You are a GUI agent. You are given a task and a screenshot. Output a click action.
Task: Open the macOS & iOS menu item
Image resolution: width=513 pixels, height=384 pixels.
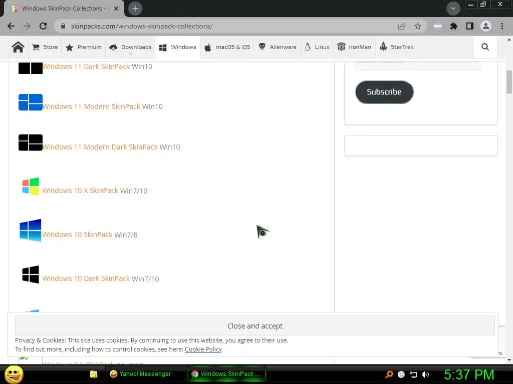pyautogui.click(x=227, y=47)
